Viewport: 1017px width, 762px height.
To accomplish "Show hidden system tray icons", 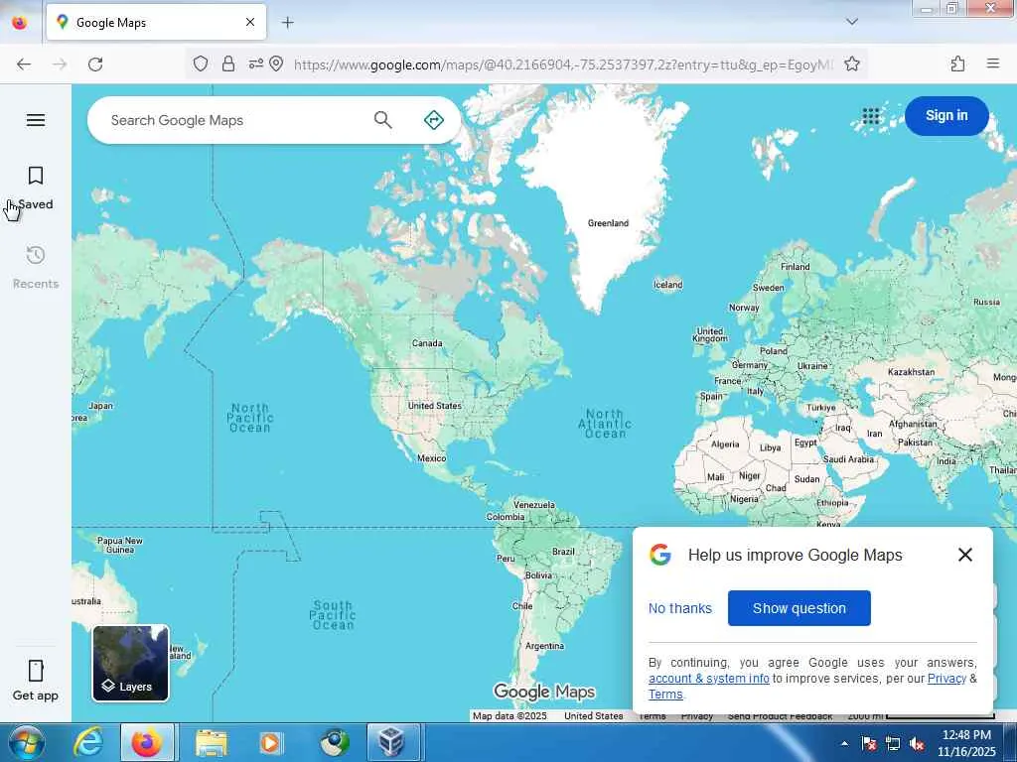I will tap(844, 744).
